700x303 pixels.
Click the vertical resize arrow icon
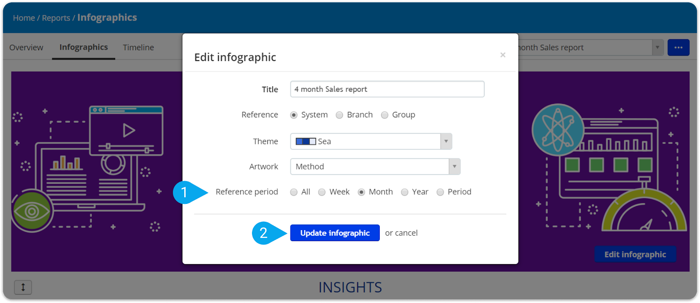click(x=23, y=287)
